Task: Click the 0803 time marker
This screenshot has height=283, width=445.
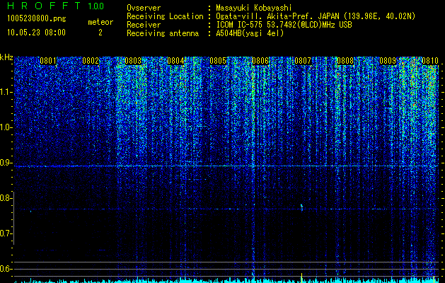Action: [133, 61]
